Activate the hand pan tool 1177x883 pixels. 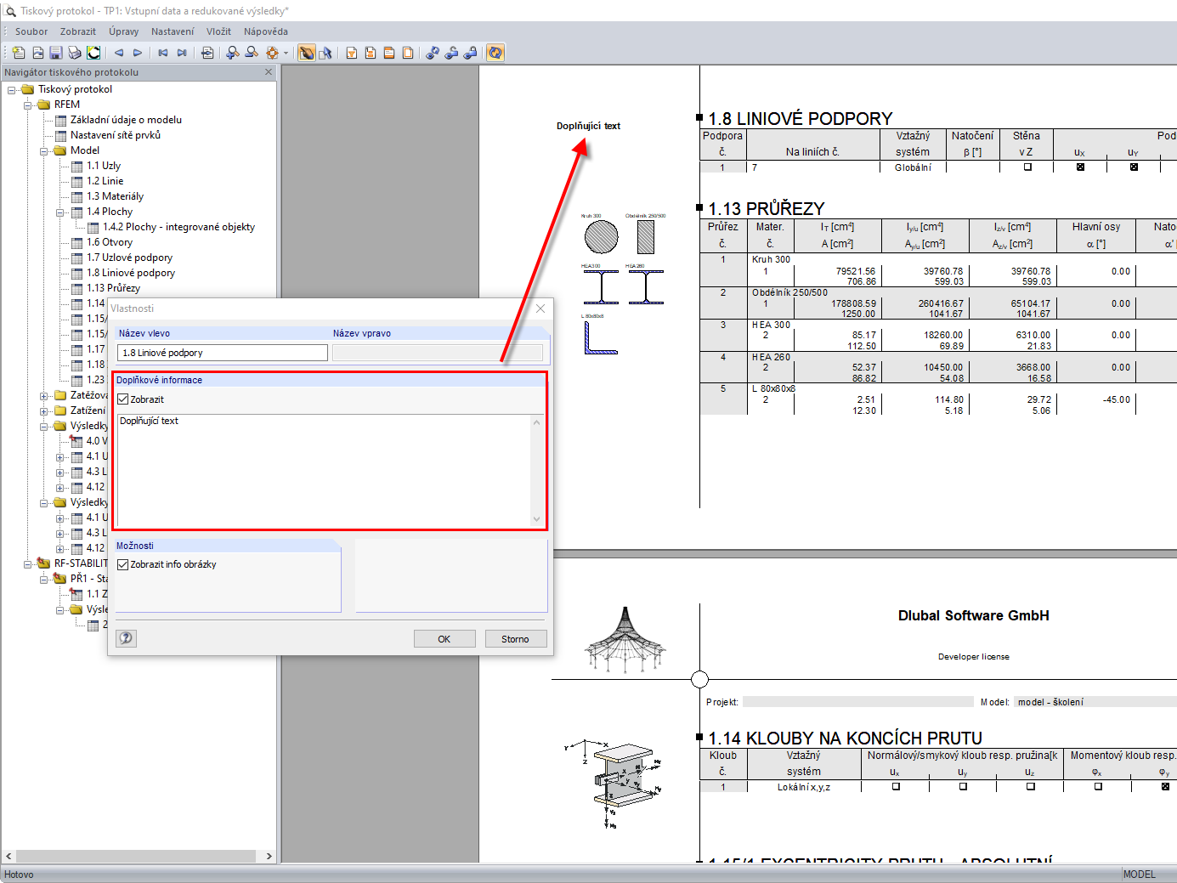(x=307, y=53)
